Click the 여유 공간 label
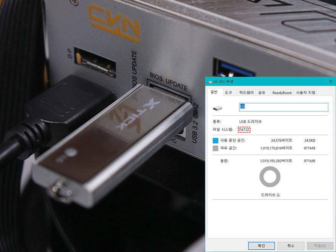The width and height of the screenshot is (336, 252). (x=228, y=148)
